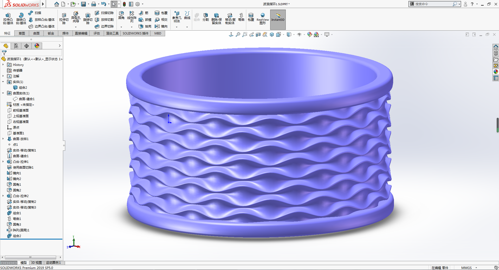Open the 弯曲 flex feature tool
The image size is (499, 270).
pos(241,17)
